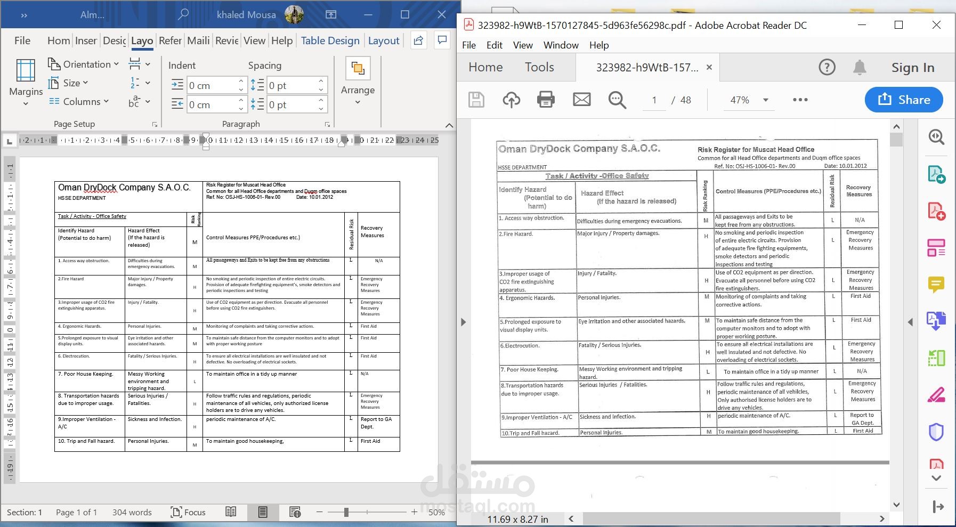Open Page Setup dialog launcher
This screenshot has height=527, width=956.
pyautogui.click(x=155, y=124)
